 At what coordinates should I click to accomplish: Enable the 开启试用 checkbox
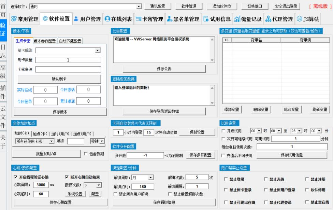click(x=223, y=131)
